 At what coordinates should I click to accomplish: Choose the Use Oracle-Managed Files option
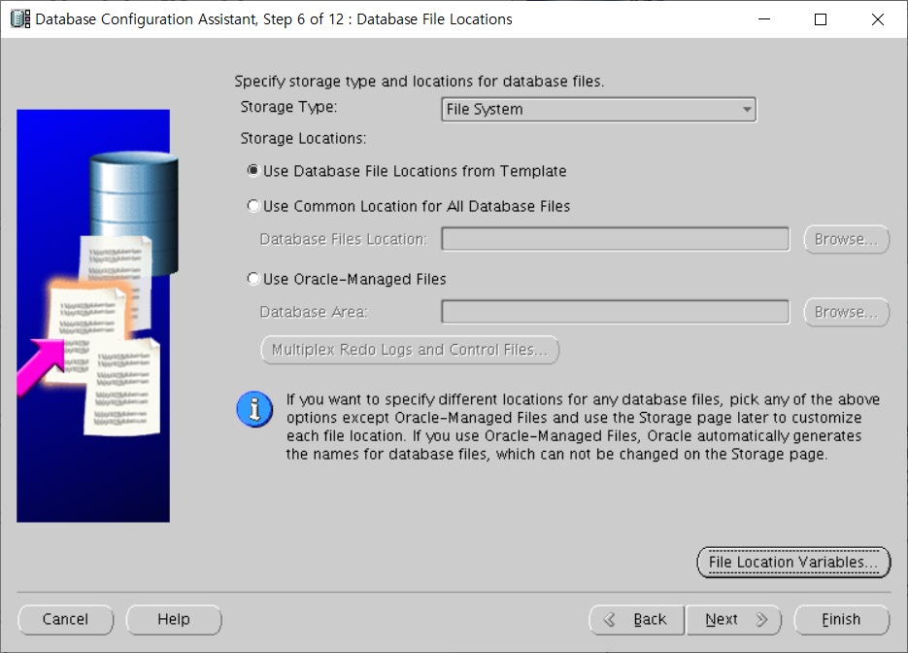[x=347, y=279]
